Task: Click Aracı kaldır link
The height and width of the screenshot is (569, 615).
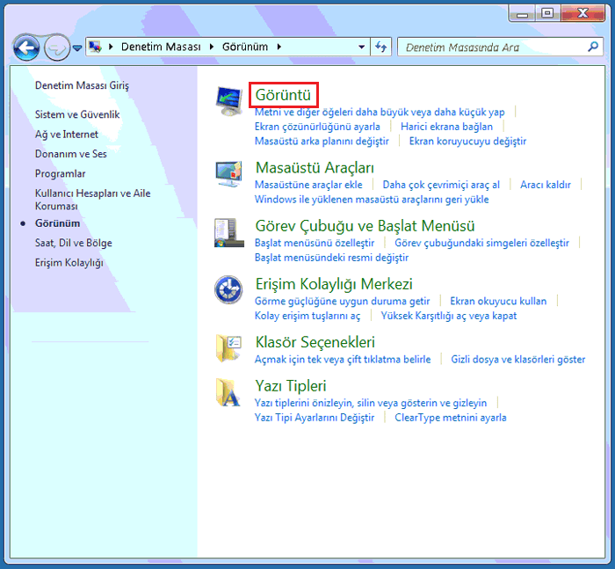Action: click(546, 185)
